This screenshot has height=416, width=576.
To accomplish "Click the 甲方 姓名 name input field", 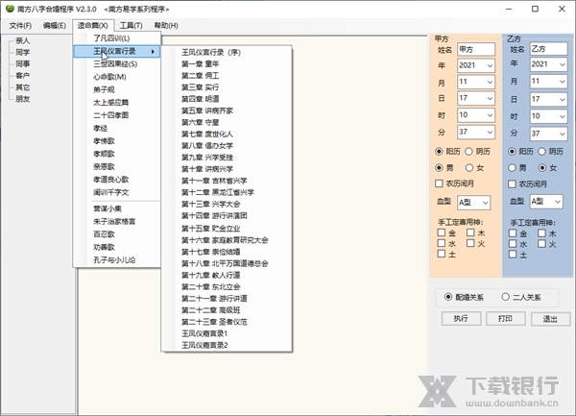I will click(476, 49).
